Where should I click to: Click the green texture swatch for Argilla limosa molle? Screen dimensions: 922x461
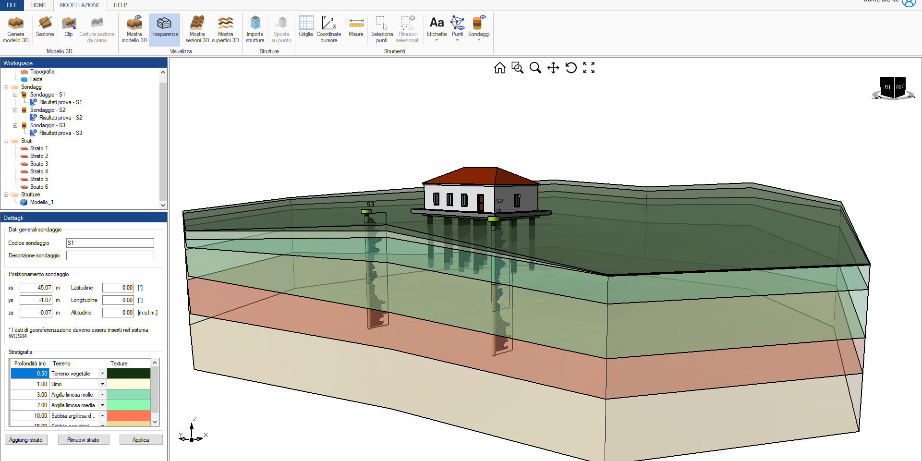[128, 394]
